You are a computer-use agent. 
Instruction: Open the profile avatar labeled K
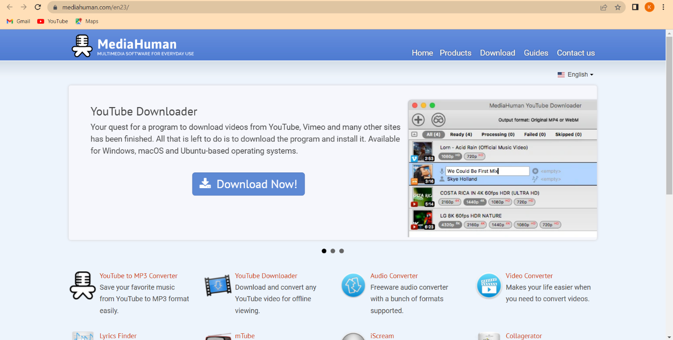point(649,7)
